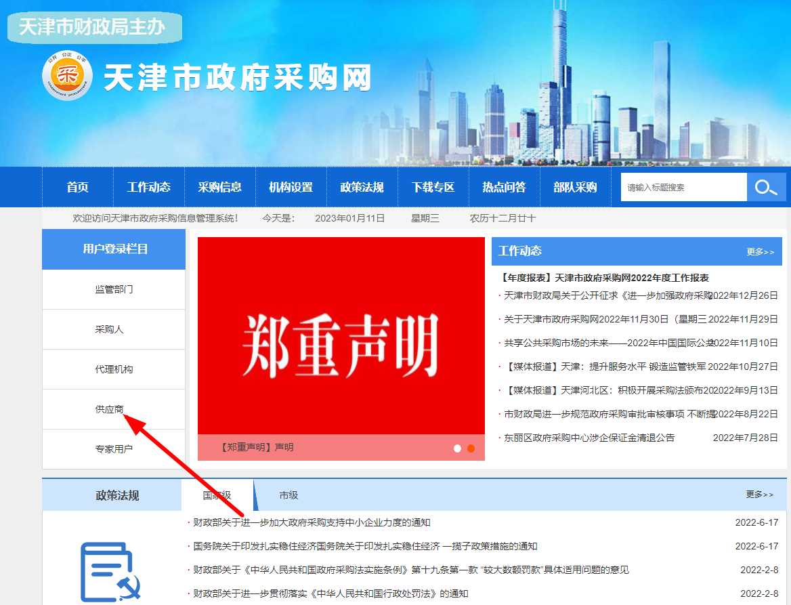The height and width of the screenshot is (605, 791).
Task: Open 东丽区政府采购中心涉企保证金清退公告 link
Action: [589, 438]
